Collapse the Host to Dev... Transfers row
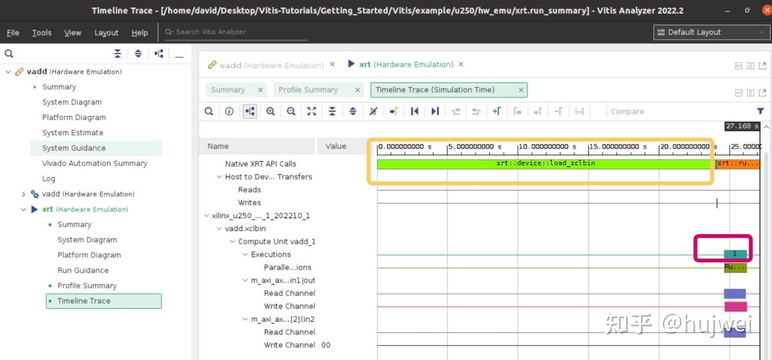The height and width of the screenshot is (360, 772). point(219,177)
